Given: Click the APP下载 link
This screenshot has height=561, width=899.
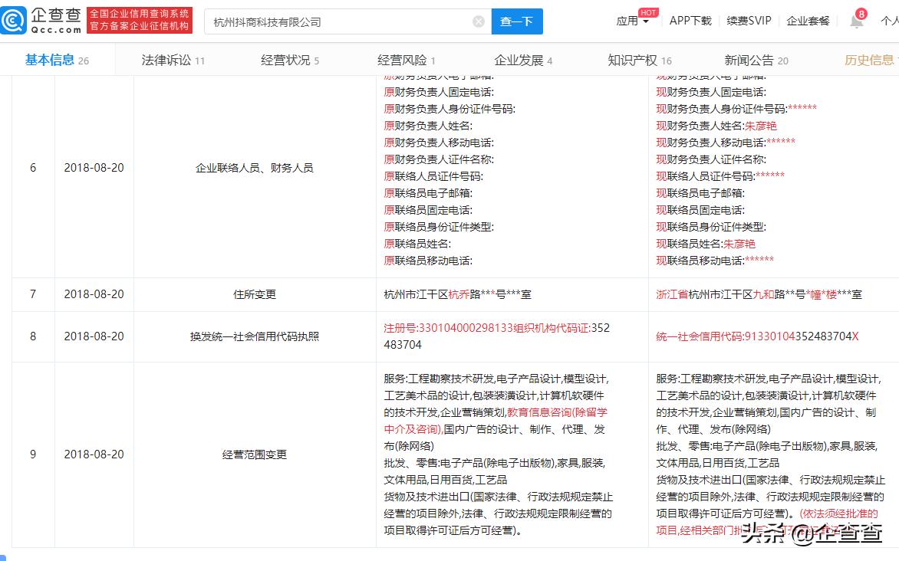Looking at the screenshot, I should coord(690,21).
